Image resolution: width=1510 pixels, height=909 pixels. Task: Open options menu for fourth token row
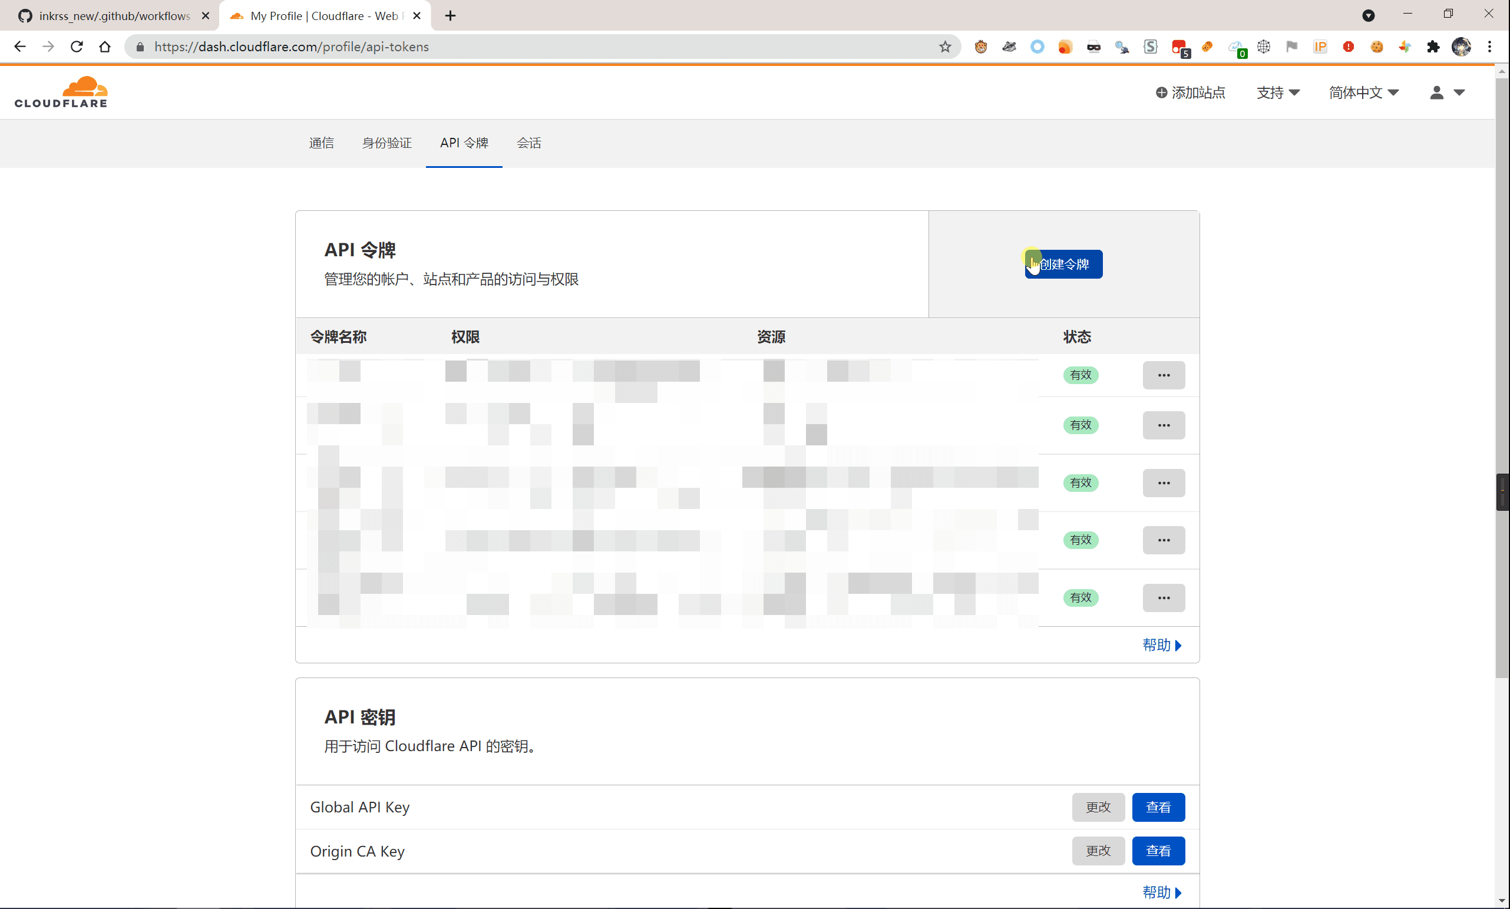click(1163, 540)
